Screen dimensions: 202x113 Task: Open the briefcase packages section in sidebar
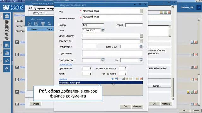7,16
